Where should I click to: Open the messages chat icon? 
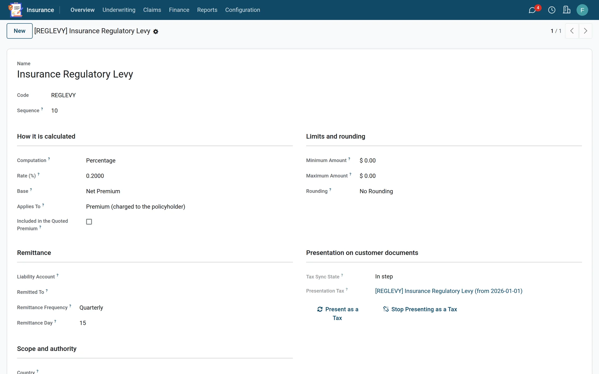(x=532, y=10)
